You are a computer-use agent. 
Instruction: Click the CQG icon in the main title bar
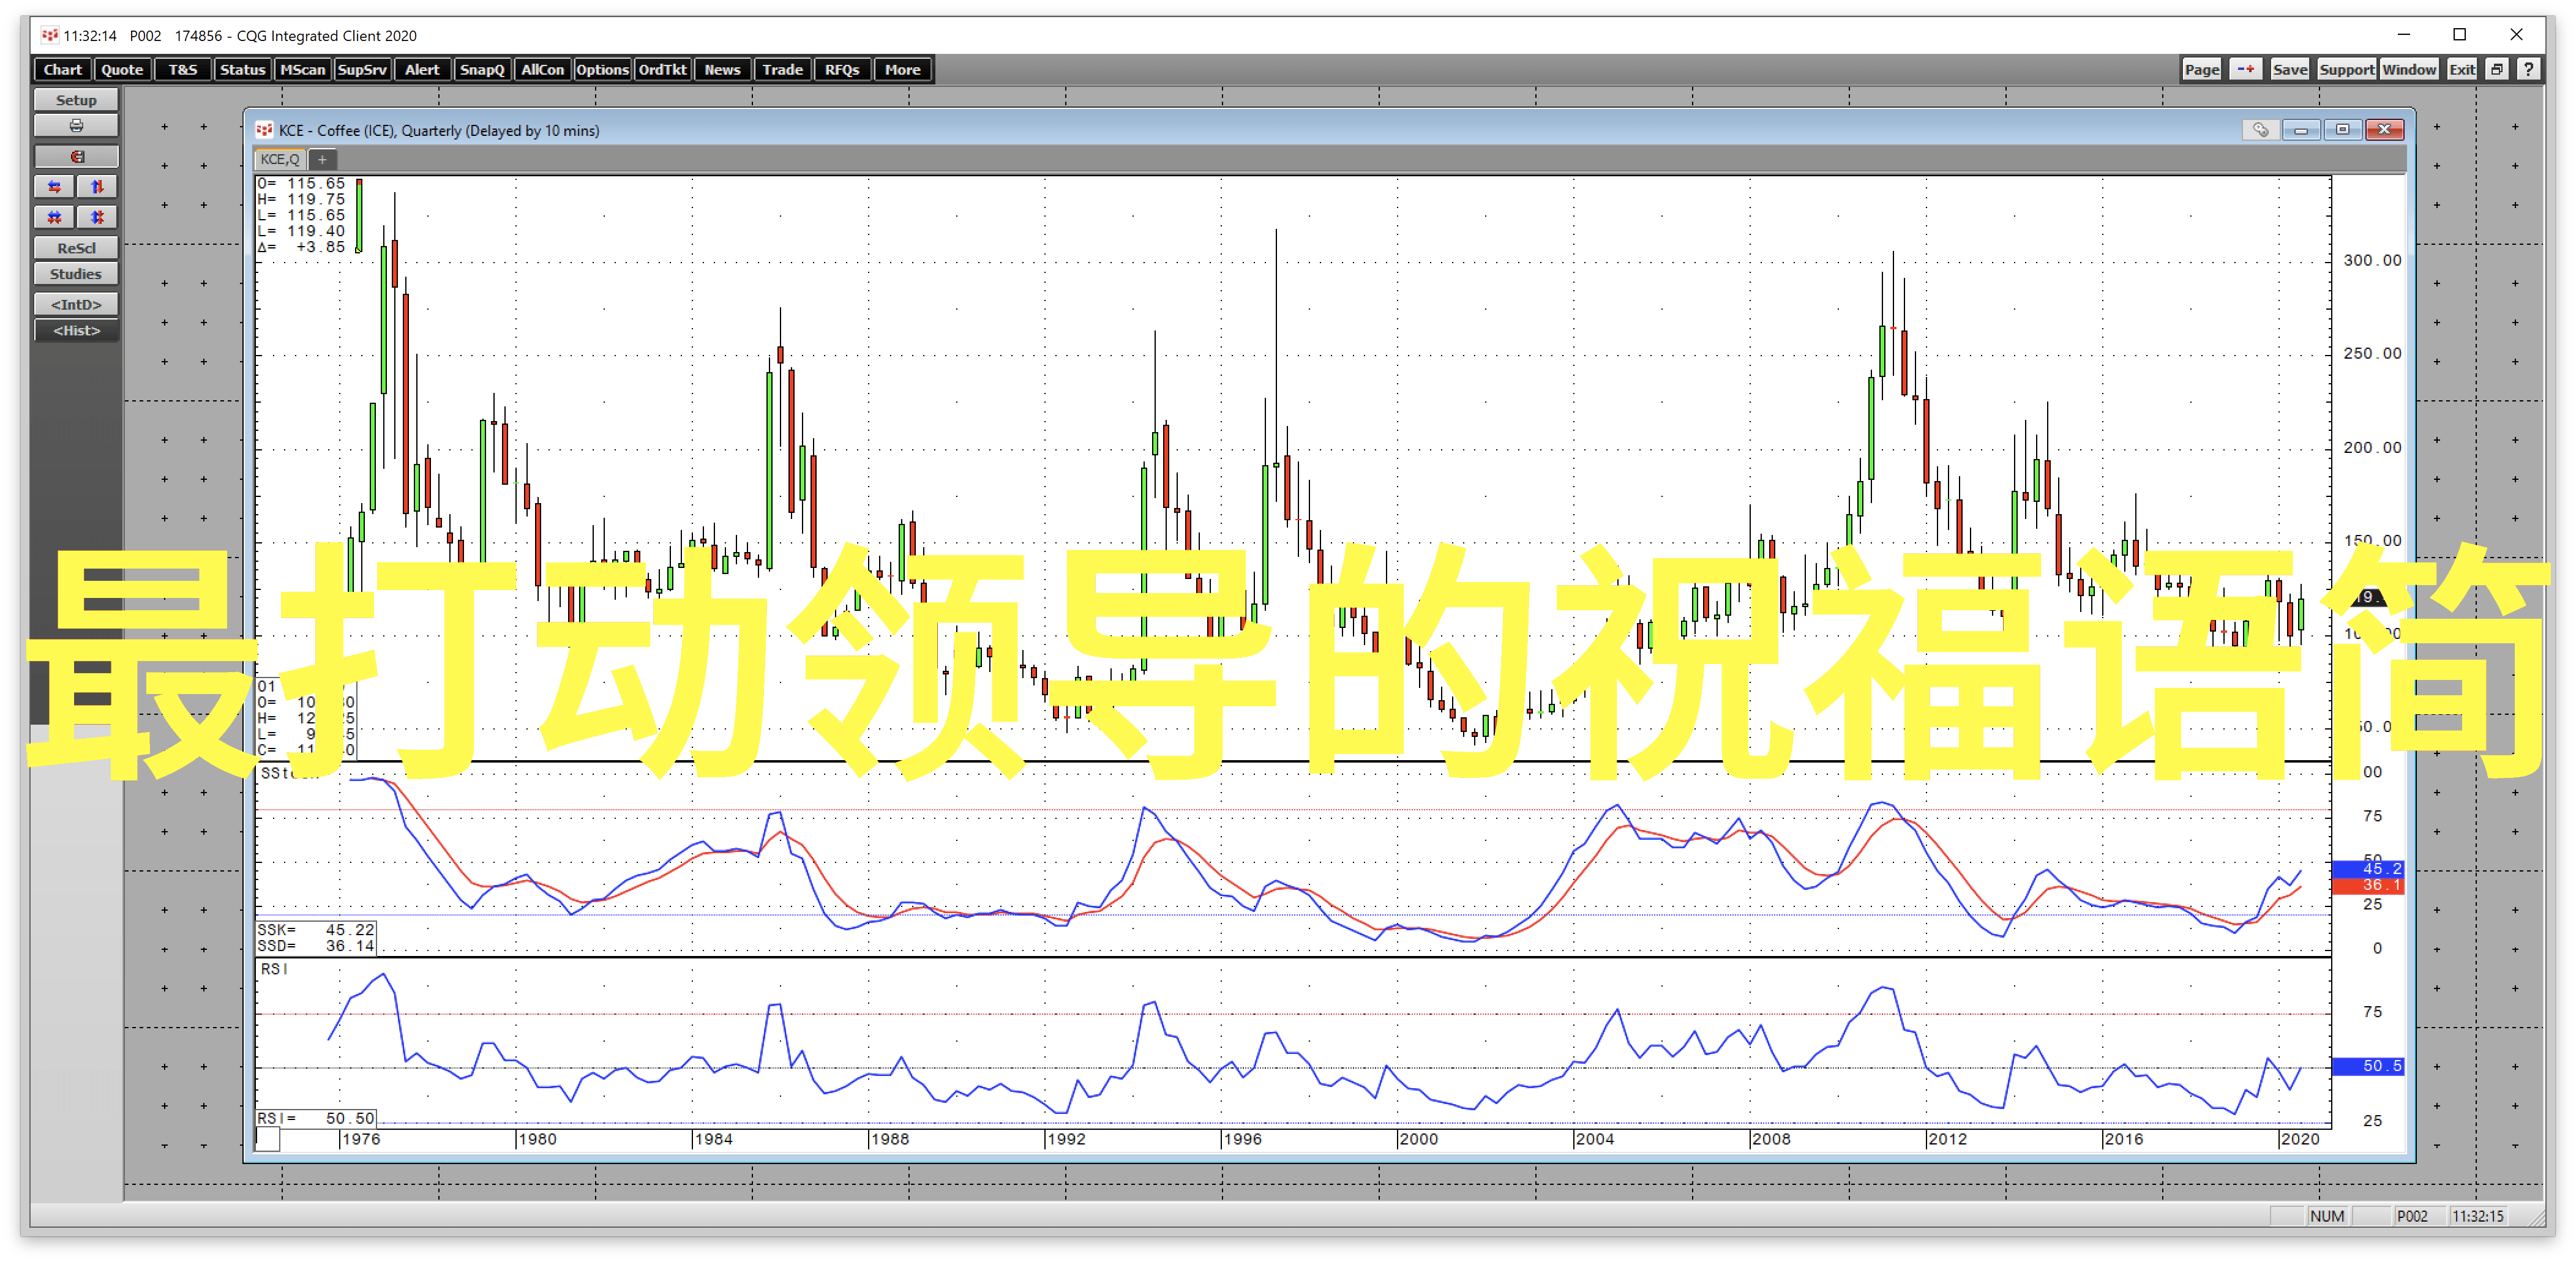[50, 35]
